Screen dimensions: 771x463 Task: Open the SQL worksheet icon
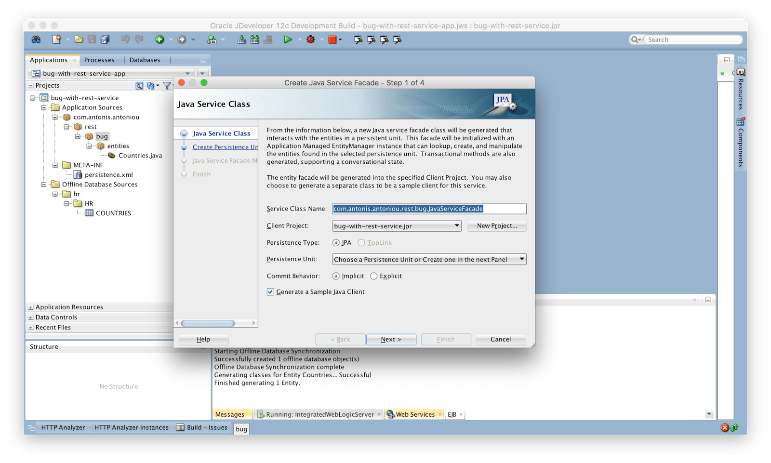[x=212, y=40]
